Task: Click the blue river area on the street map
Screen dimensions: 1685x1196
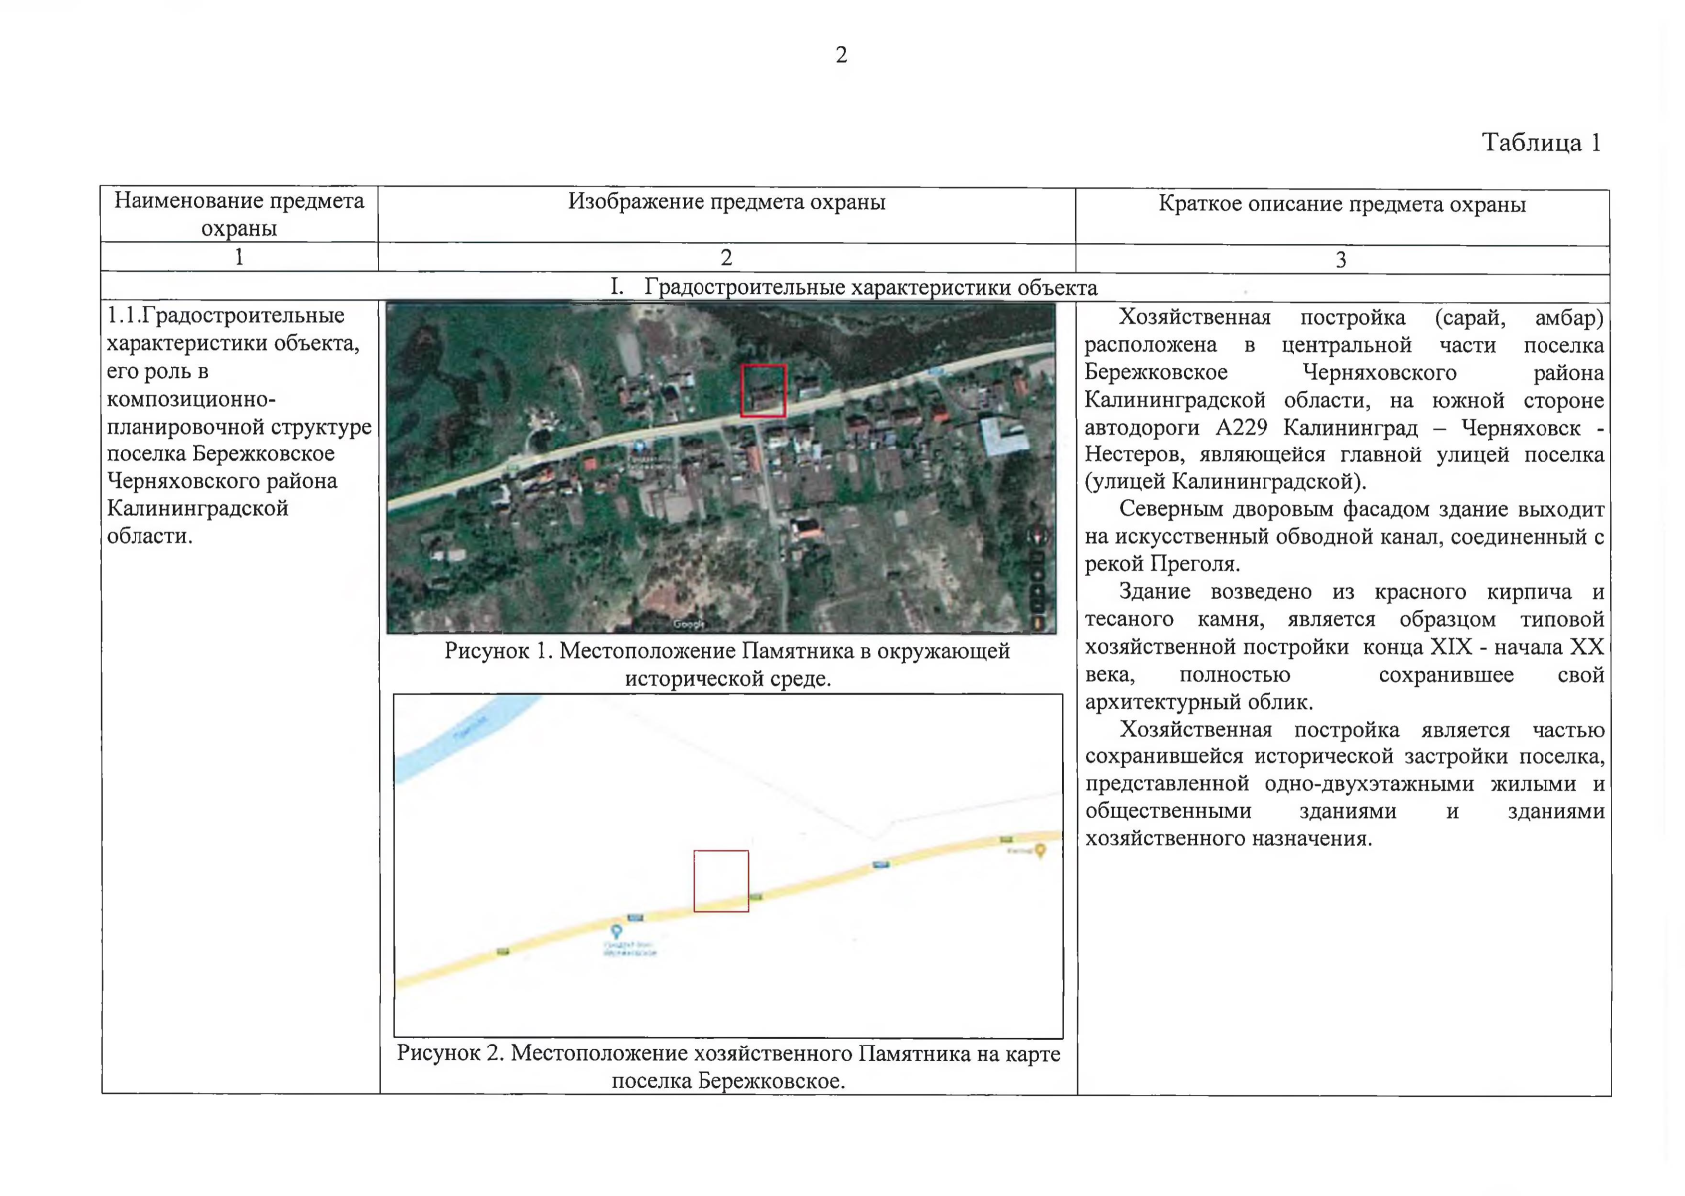Action: pos(448,741)
